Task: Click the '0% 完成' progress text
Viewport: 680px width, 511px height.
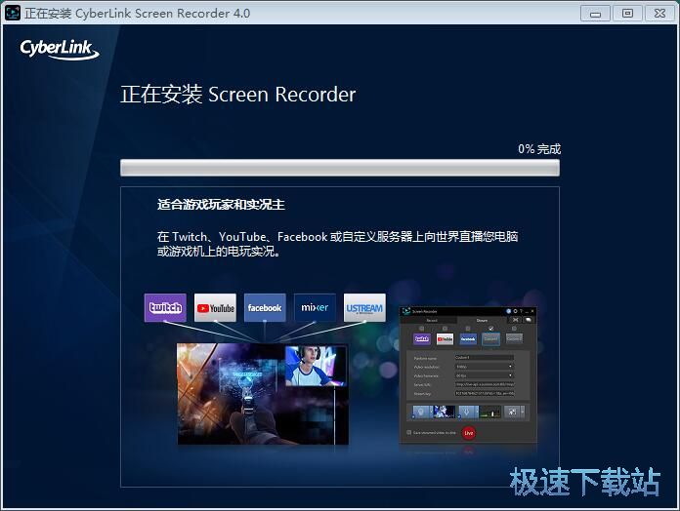Action: tap(539, 149)
